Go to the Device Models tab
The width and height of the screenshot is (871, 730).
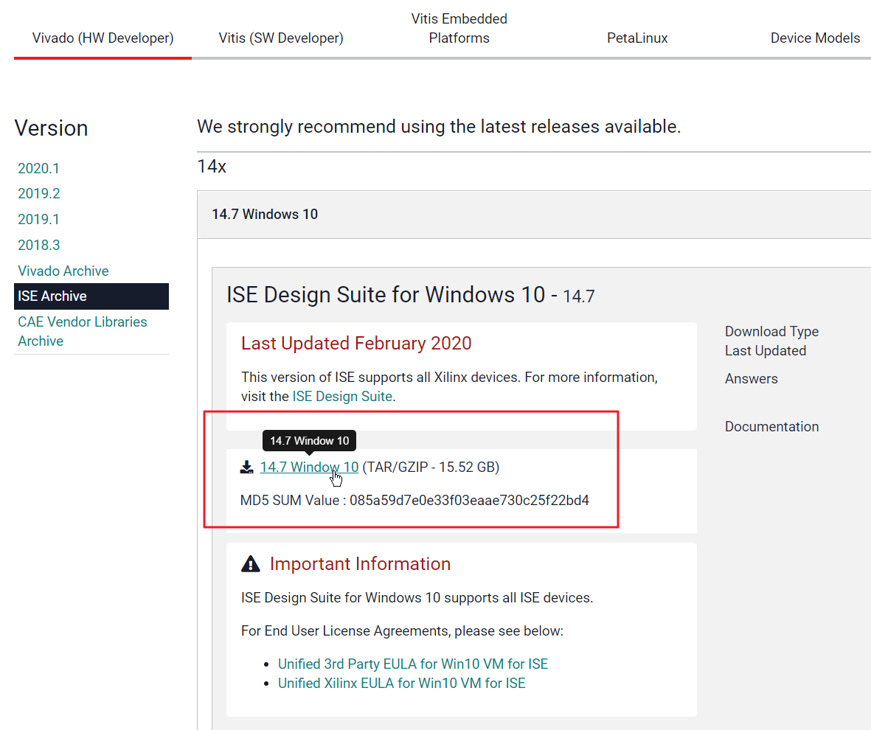815,38
